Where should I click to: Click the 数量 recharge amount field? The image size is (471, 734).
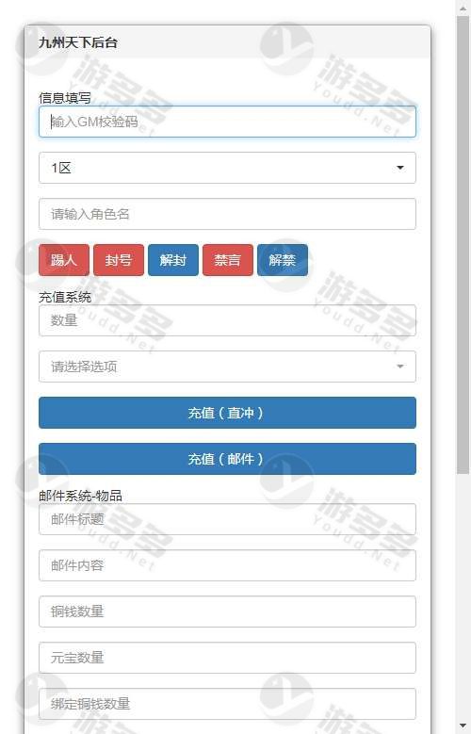click(227, 320)
